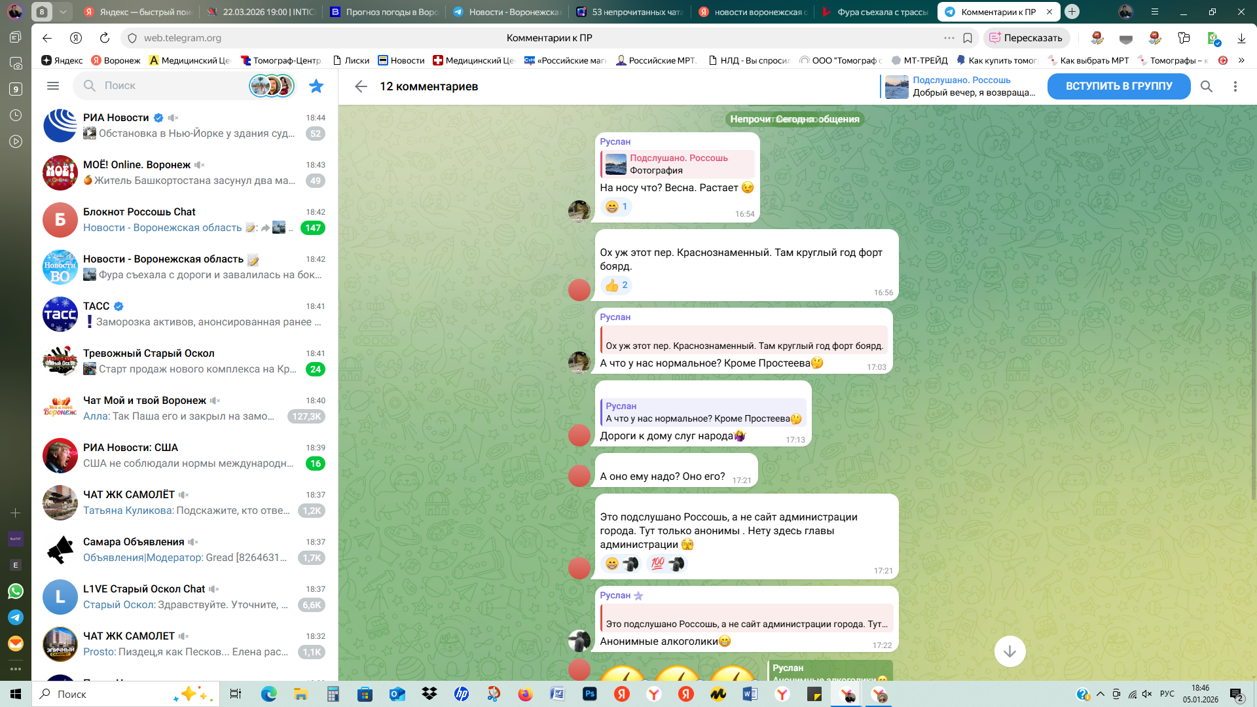The height and width of the screenshot is (707, 1257).
Task: Open browser downloads icon
Action: 1241,38
